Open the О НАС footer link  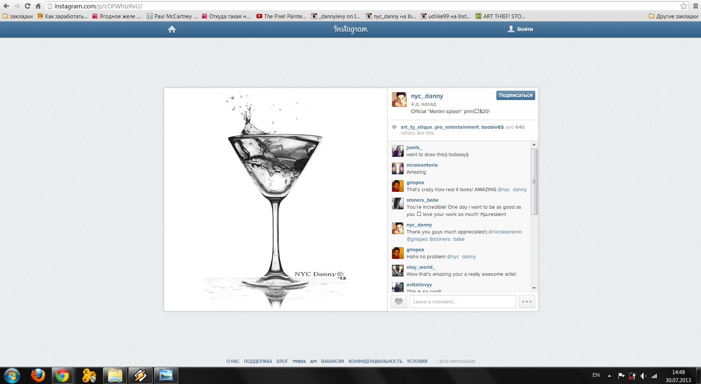point(233,361)
